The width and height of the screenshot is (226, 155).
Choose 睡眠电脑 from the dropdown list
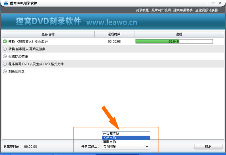[x=126, y=142]
